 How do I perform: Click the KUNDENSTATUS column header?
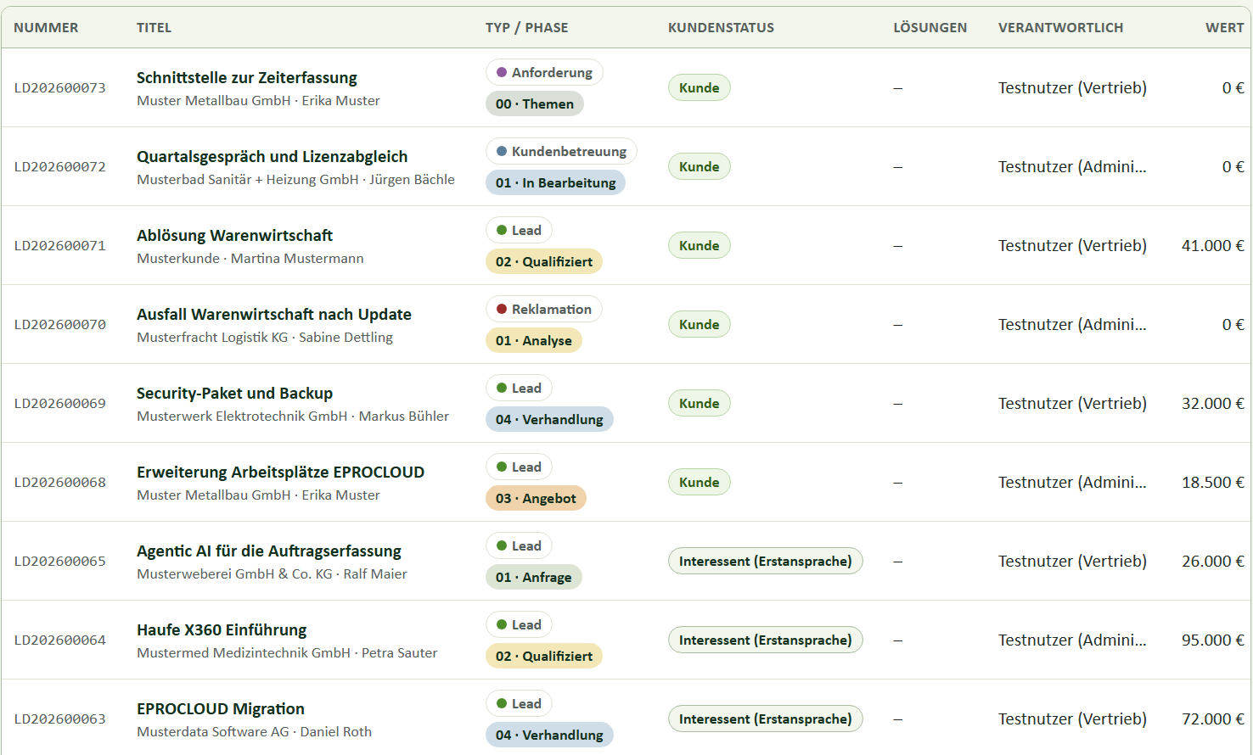[x=721, y=27]
